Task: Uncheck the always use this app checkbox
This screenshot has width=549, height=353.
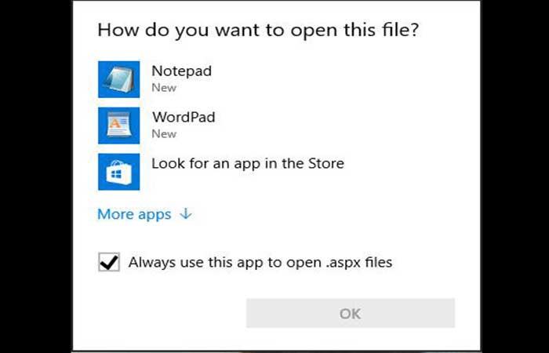Action: point(108,262)
